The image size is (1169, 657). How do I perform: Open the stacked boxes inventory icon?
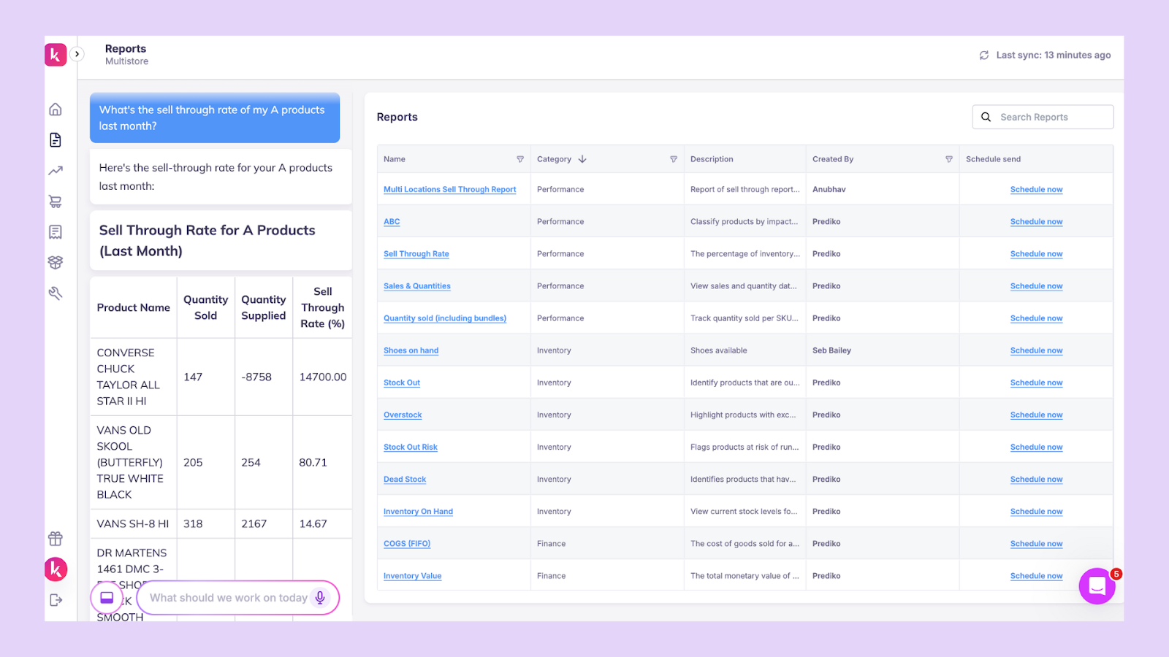[56, 262]
